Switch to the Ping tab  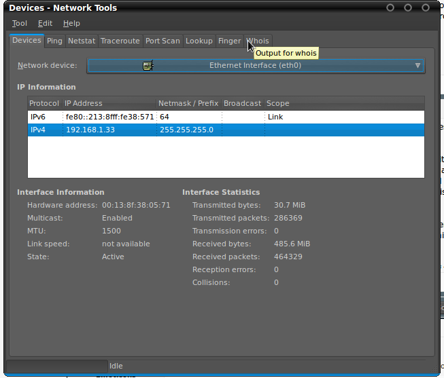tap(54, 41)
